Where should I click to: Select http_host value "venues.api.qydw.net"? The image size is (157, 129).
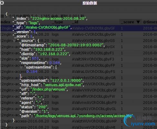tap(63, 85)
